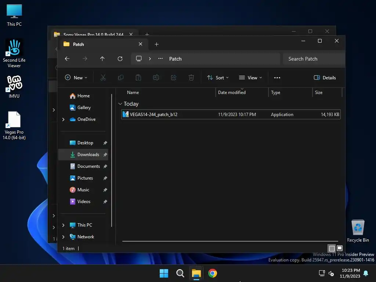The image size is (376, 282).
Task: Expand address bar path chevron
Action: click(150, 59)
